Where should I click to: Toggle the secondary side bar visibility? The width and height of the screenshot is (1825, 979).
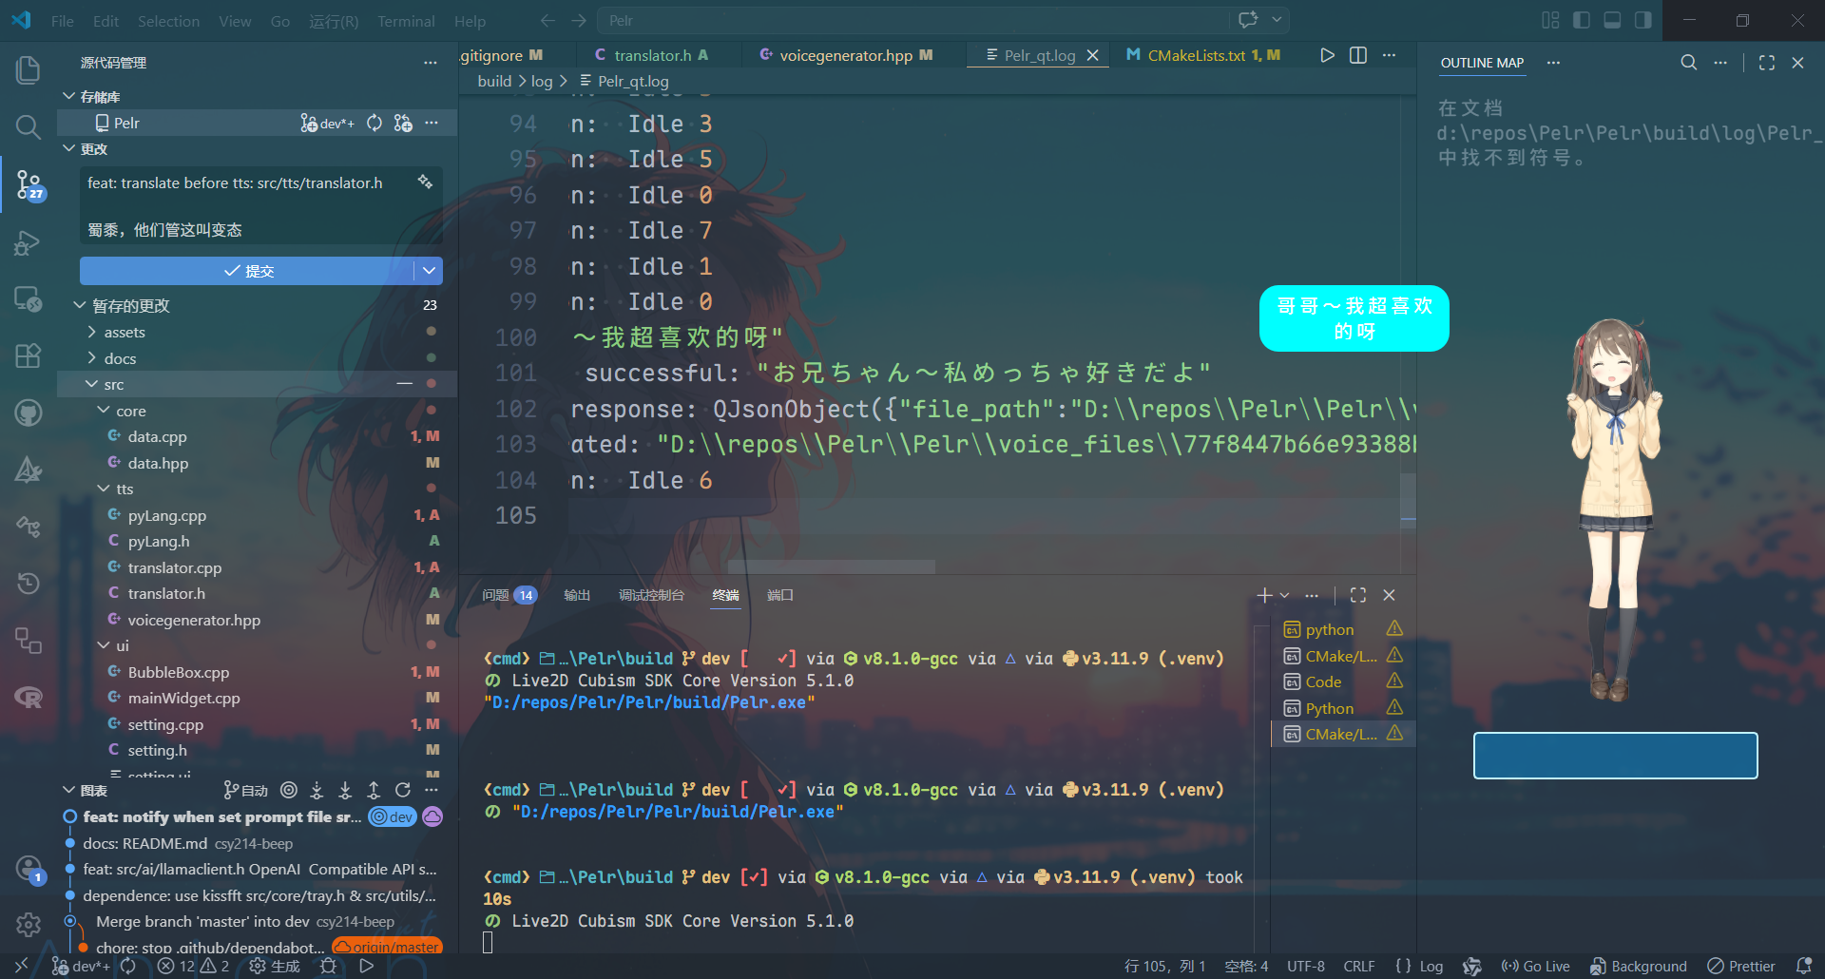tap(1642, 20)
